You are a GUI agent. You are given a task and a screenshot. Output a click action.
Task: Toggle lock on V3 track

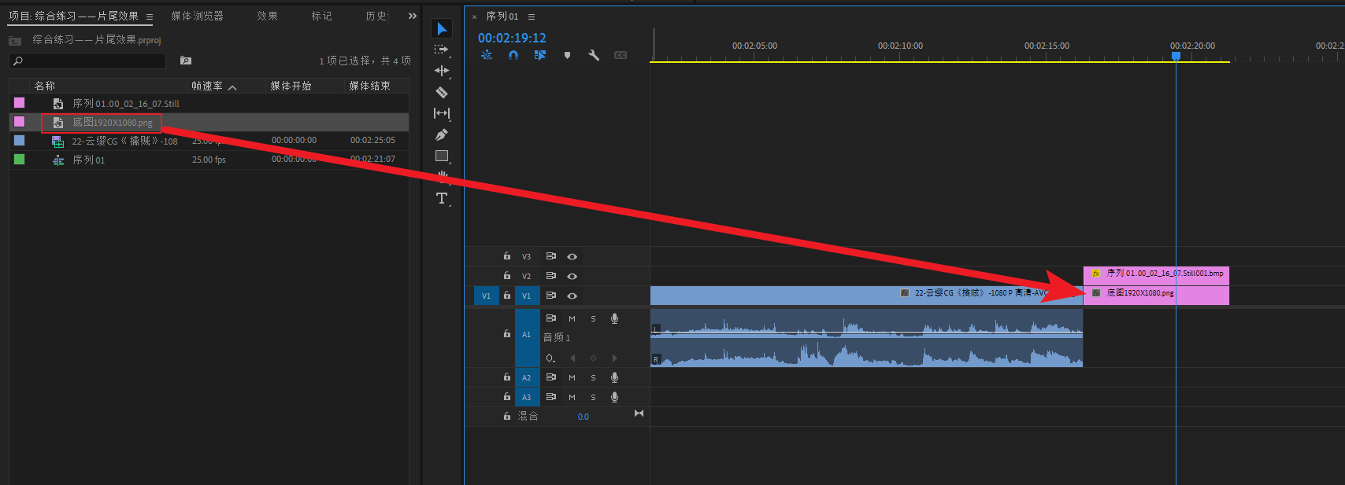[507, 256]
